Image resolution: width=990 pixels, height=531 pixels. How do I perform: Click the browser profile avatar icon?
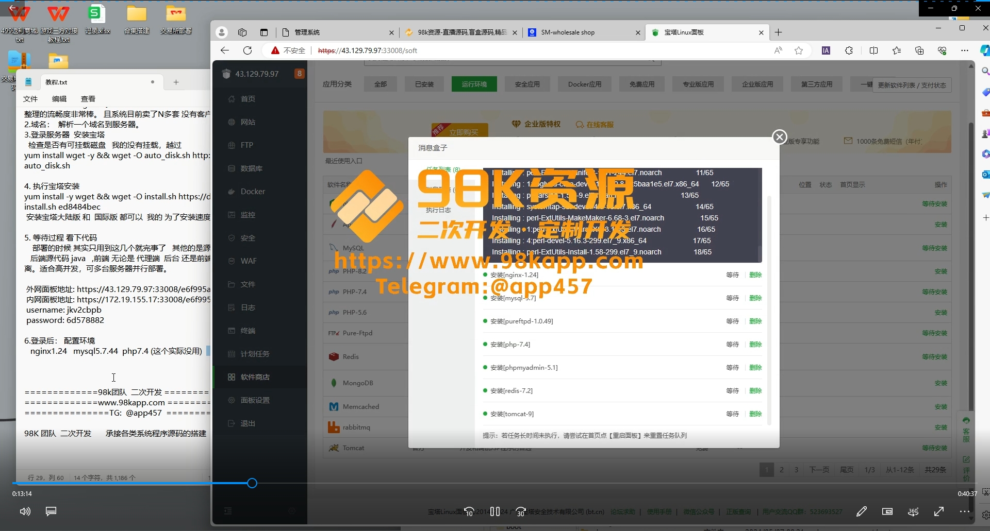coord(222,32)
